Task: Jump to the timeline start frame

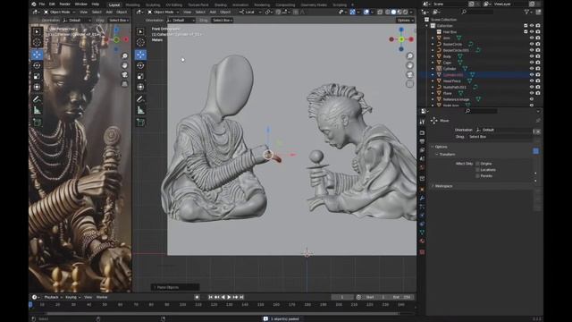Action: [x=211, y=297]
